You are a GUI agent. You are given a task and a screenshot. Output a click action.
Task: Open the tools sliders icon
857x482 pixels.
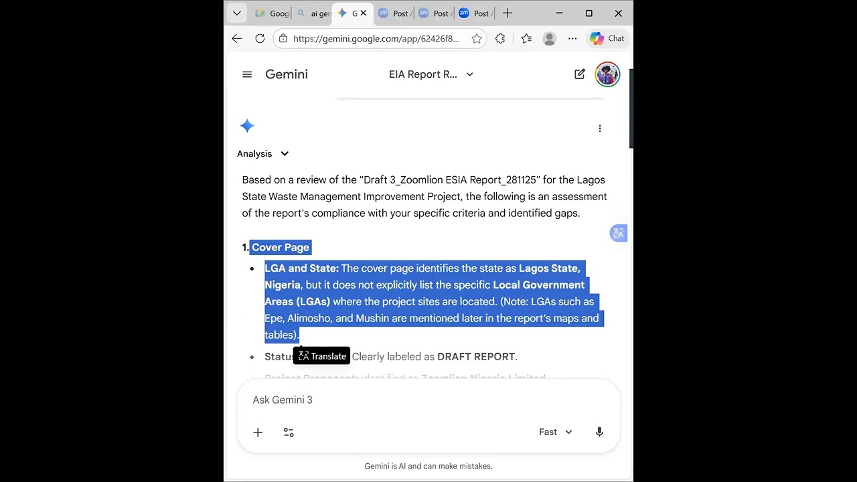click(289, 432)
